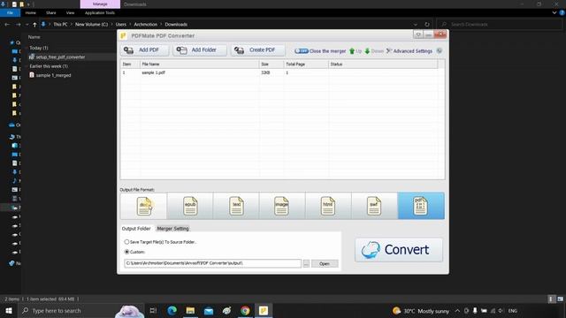The height and width of the screenshot is (318, 566).
Task: Click the Manage contextual tab in Explorer
Action: [x=100, y=4]
